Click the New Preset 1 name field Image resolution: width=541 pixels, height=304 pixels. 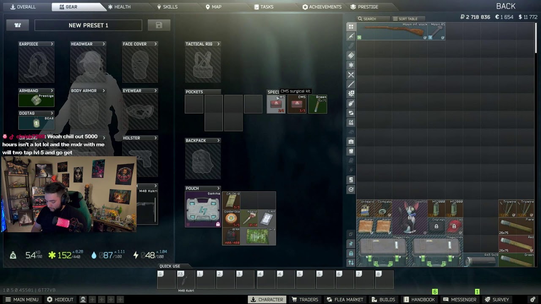pos(88,25)
